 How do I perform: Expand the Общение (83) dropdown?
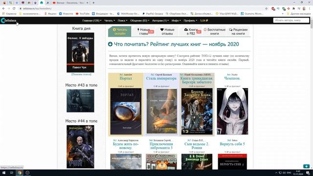(140, 21)
